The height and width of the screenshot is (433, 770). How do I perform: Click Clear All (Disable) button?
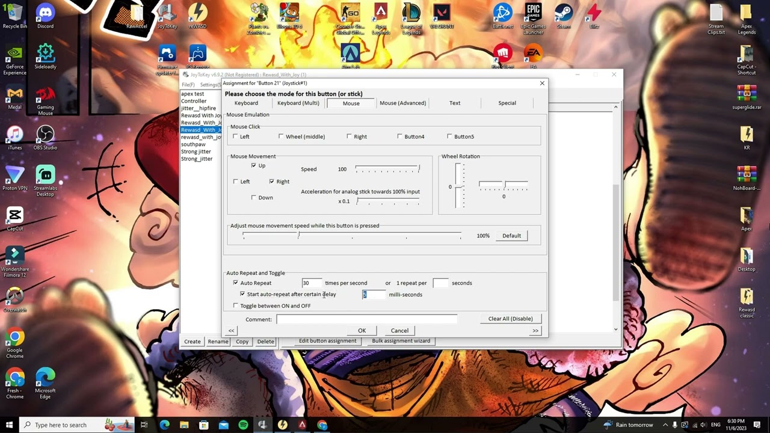(511, 319)
